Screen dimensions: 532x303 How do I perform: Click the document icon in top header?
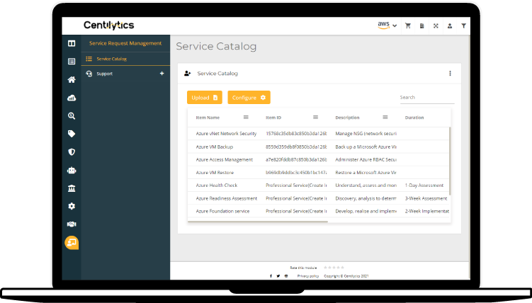point(421,25)
